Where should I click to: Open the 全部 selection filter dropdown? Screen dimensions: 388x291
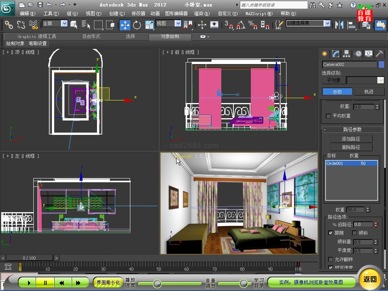click(x=64, y=23)
